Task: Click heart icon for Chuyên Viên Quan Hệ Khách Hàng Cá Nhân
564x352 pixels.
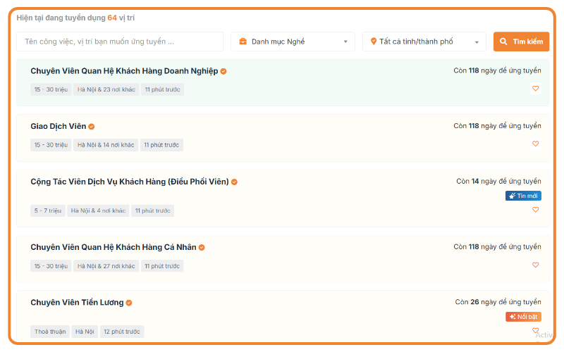Action: click(535, 265)
